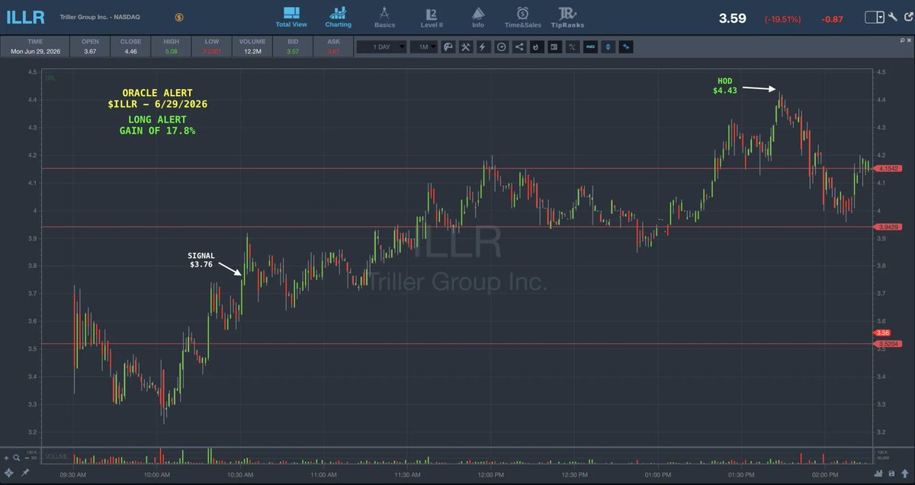Open the Time&Sales tab
The height and width of the screenshot is (485, 915).
[x=522, y=17]
